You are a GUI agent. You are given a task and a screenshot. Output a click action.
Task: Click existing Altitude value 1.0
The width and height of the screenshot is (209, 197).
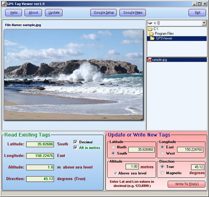click(40, 167)
